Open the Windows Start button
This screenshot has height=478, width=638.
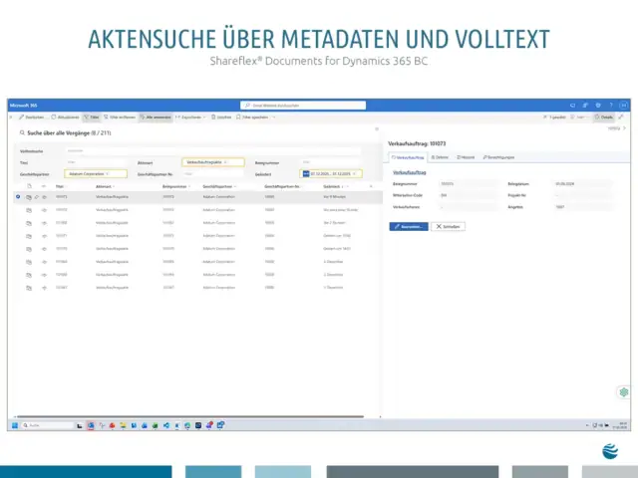click(15, 425)
